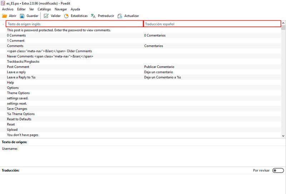Click the Abrir folder icon
286x194 pixels.
[5, 16]
